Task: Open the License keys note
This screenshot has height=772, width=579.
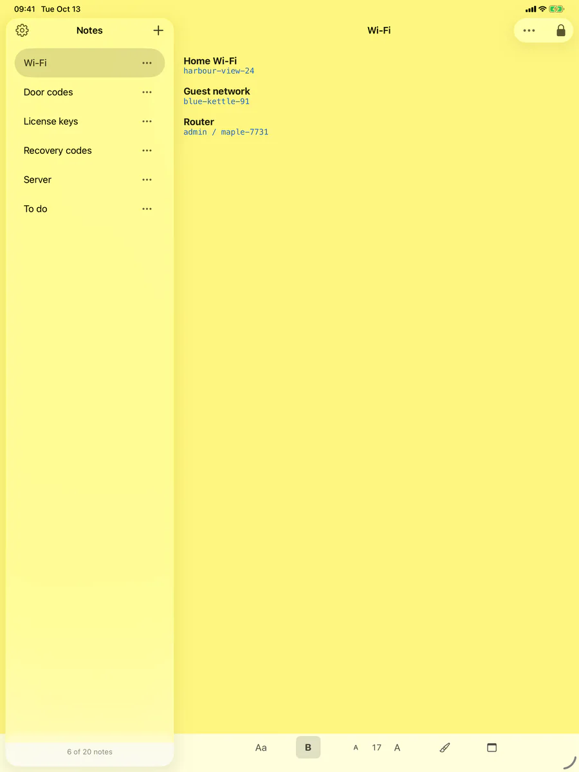Action: click(x=89, y=121)
